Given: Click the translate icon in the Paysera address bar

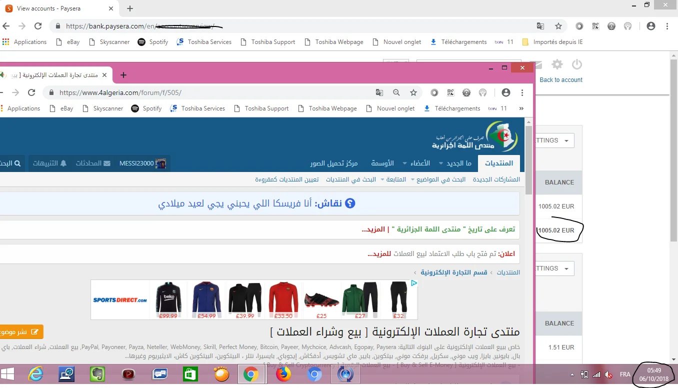Looking at the screenshot, I should (540, 26).
